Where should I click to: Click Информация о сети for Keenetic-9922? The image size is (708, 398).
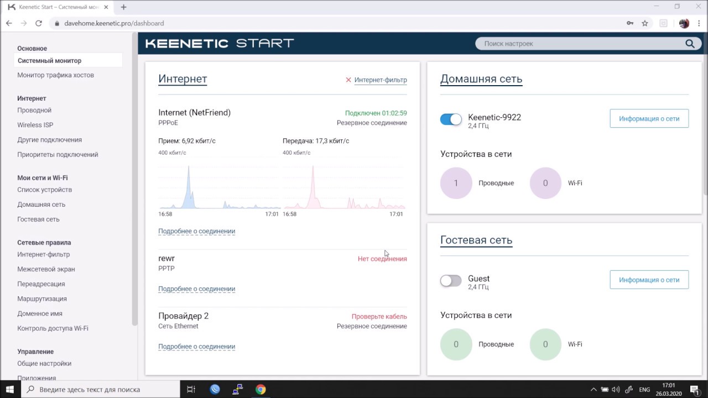649,119
